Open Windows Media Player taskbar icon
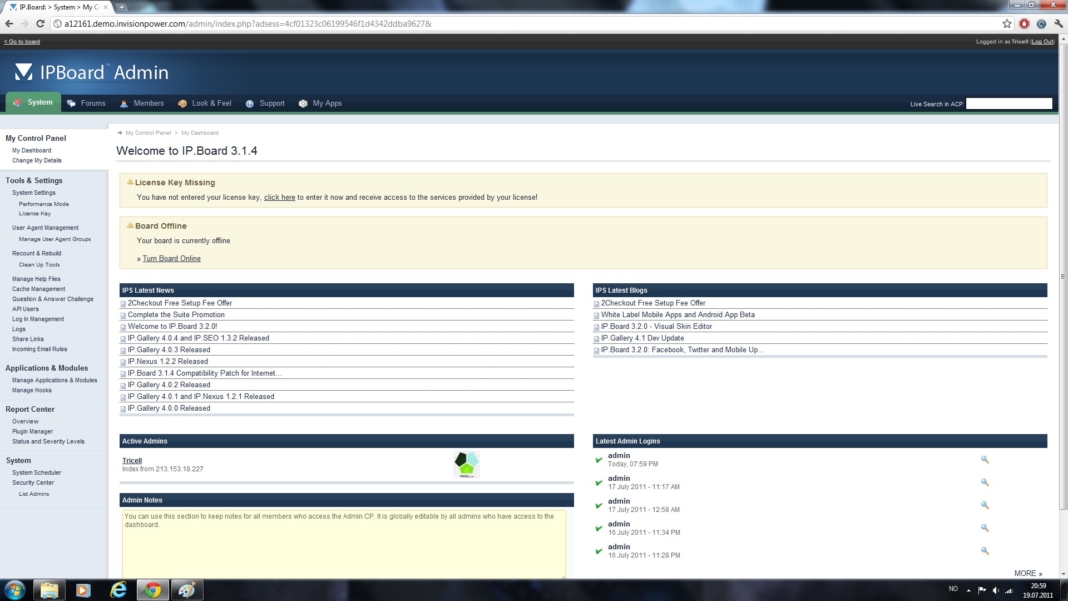The image size is (1068, 601). pos(83,590)
